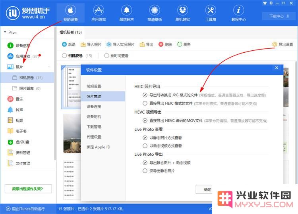Select 直接导出 HEIC 格式的文件
Viewport: 298px width, 214px height.
[x=145, y=103]
